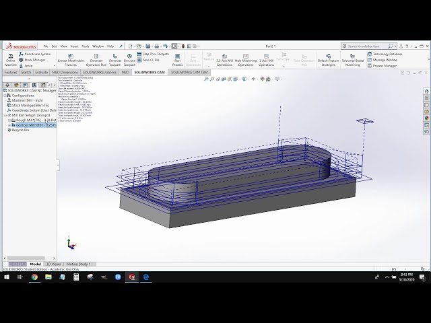Switch to the Evaluate tab
431x323 pixels.
pos(42,72)
